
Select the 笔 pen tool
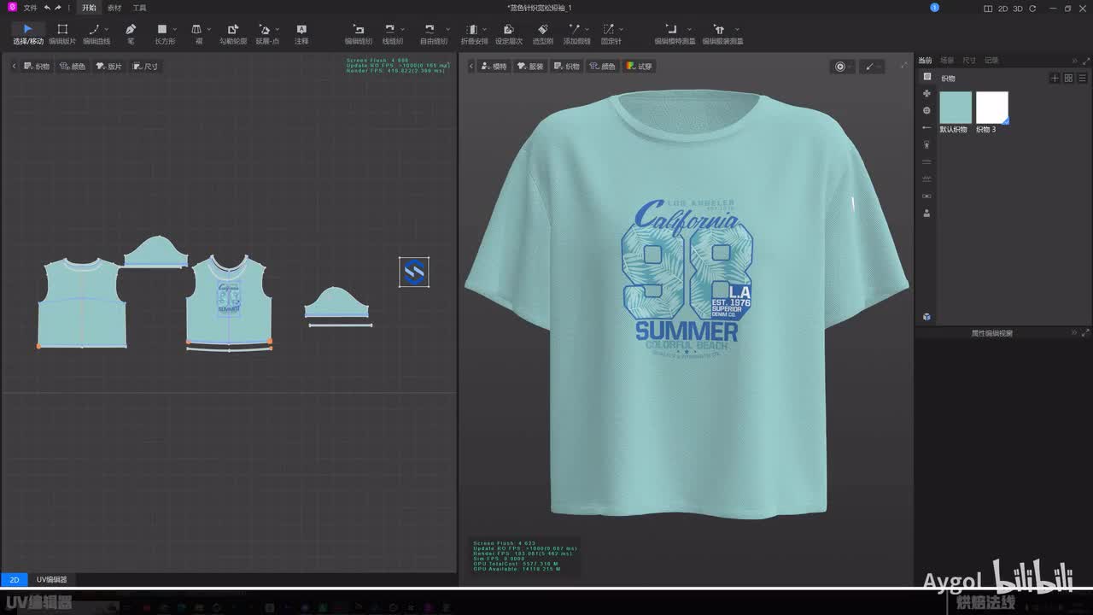[131, 34]
